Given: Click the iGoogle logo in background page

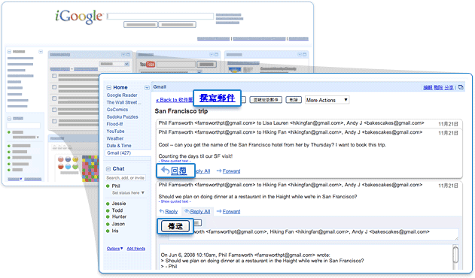Looking at the screenshot, I should [x=79, y=17].
